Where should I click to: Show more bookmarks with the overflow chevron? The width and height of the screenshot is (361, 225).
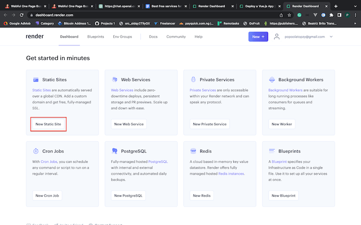point(355,24)
